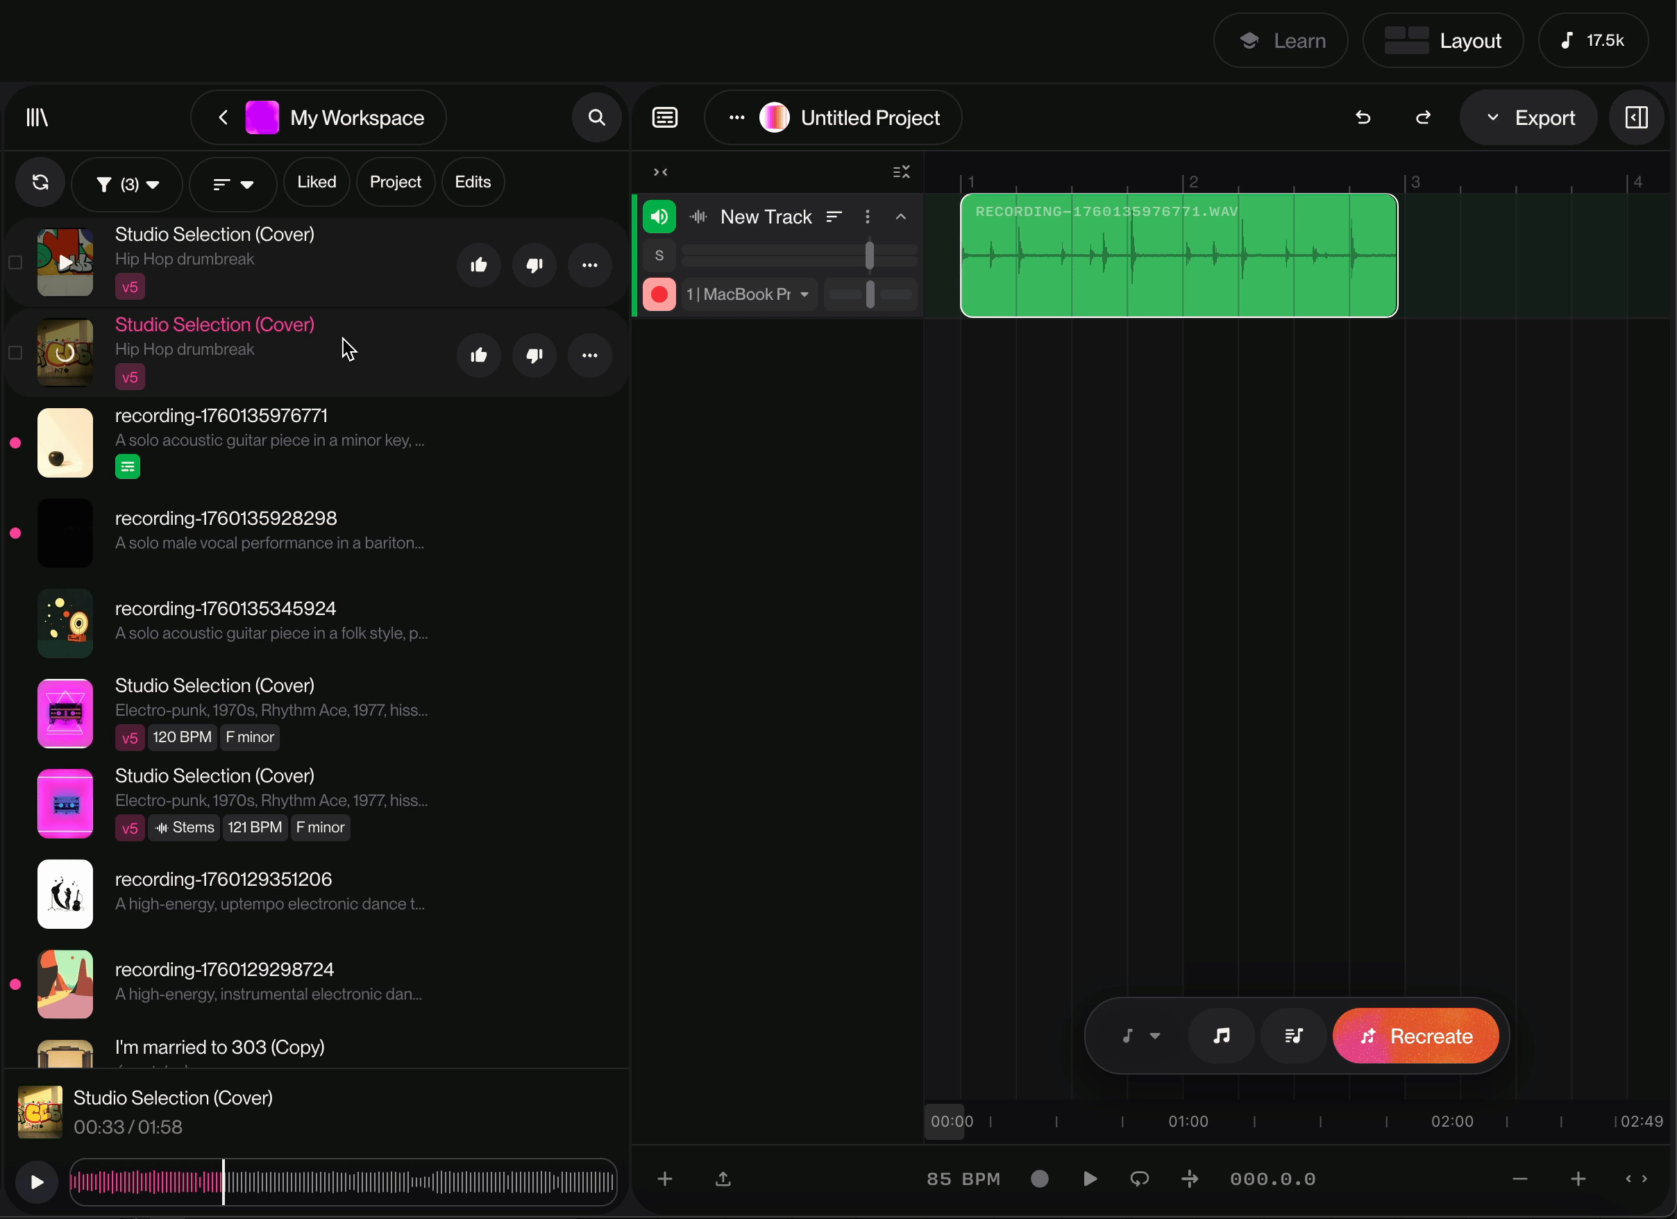
Task: Click the Export button
Action: pos(1529,117)
